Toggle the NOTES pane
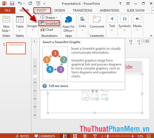This screenshot has width=154, height=138. pyautogui.click(x=22, y=136)
